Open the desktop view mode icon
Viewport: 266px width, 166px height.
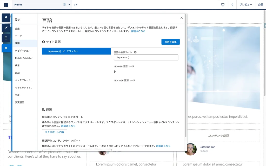tap(223, 5)
